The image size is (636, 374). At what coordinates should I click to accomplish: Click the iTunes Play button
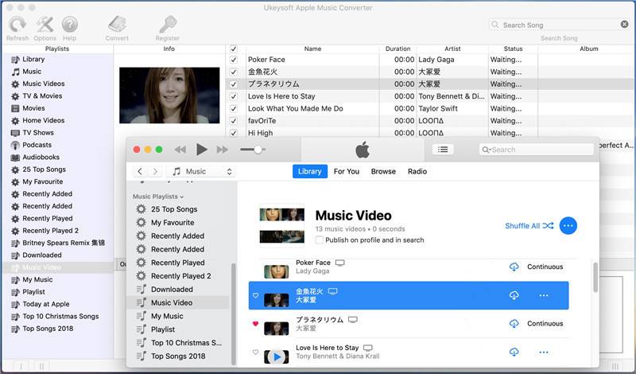tap(202, 150)
